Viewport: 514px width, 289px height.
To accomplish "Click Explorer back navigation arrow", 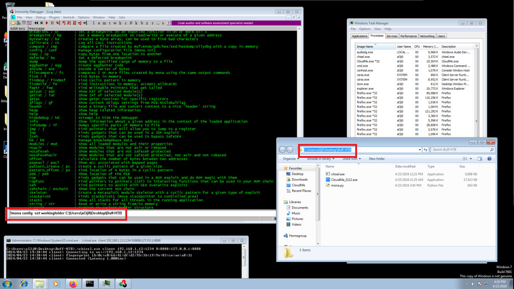I will [282, 150].
